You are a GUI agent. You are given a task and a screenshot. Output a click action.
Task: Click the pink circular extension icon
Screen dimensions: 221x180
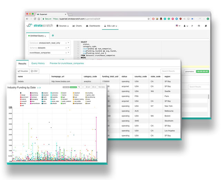coord(173,19)
